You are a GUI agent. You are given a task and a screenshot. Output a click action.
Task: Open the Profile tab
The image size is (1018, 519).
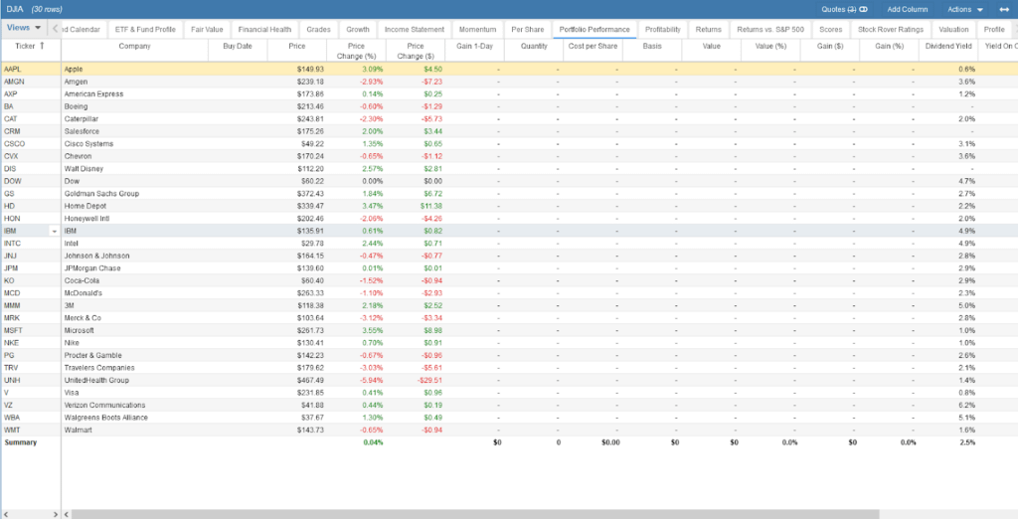(x=993, y=29)
